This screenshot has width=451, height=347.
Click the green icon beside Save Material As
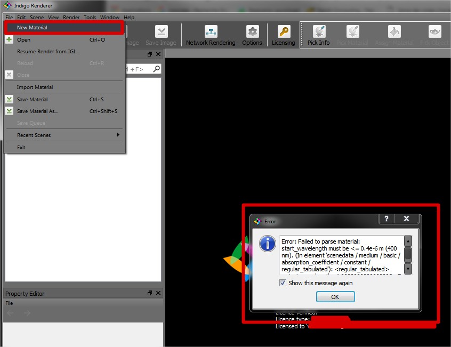(x=9, y=111)
